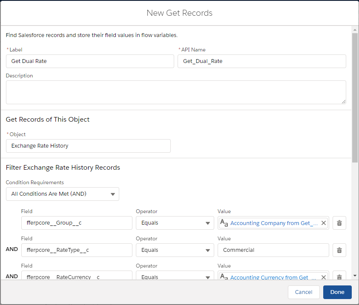
Task: Select the Object field showing Exchange Rate History
Action: pyautogui.click(x=88, y=146)
